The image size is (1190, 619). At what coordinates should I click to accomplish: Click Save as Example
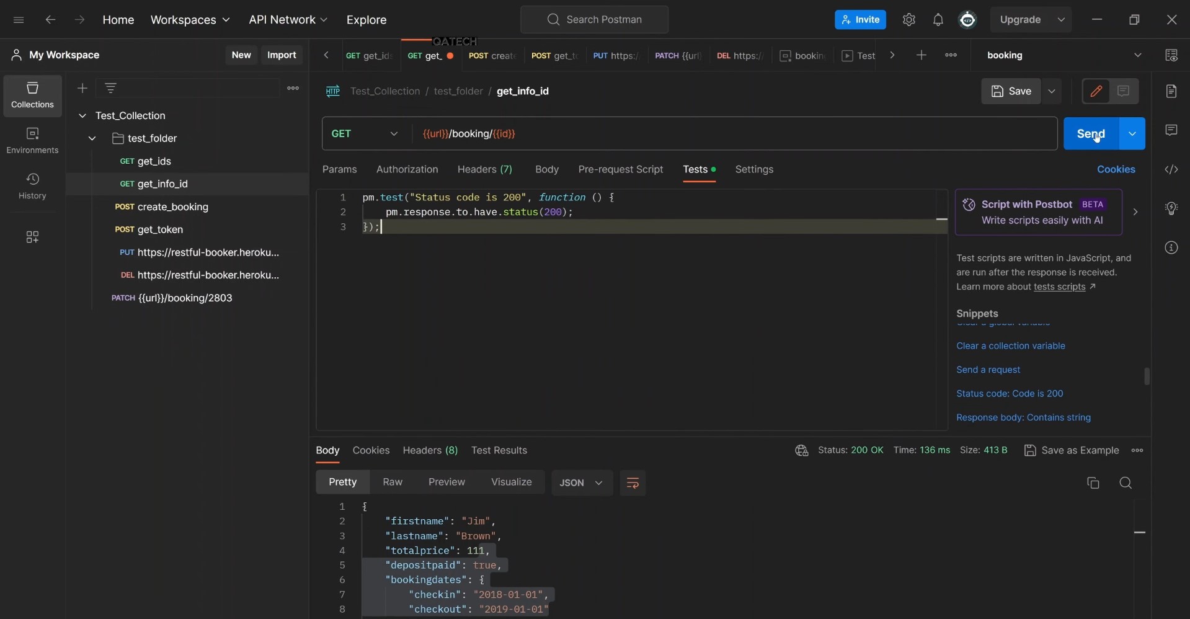(1072, 450)
